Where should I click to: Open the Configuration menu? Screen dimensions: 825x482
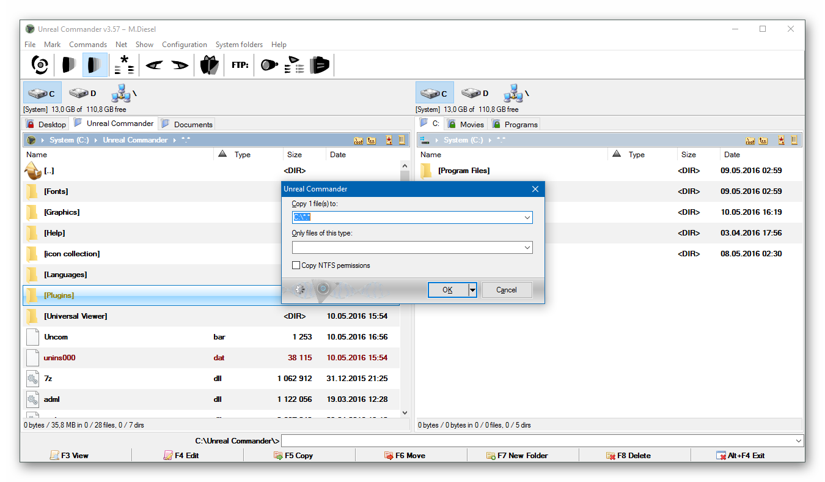pos(185,45)
